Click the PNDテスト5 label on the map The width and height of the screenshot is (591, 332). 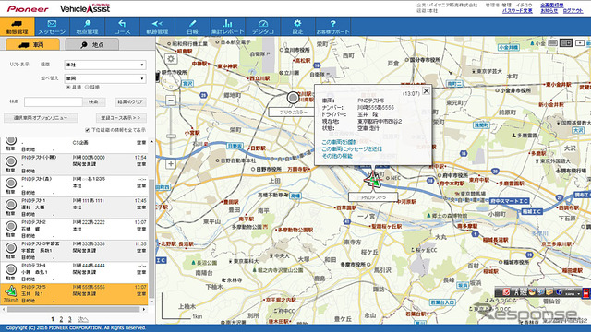[x=373, y=197]
